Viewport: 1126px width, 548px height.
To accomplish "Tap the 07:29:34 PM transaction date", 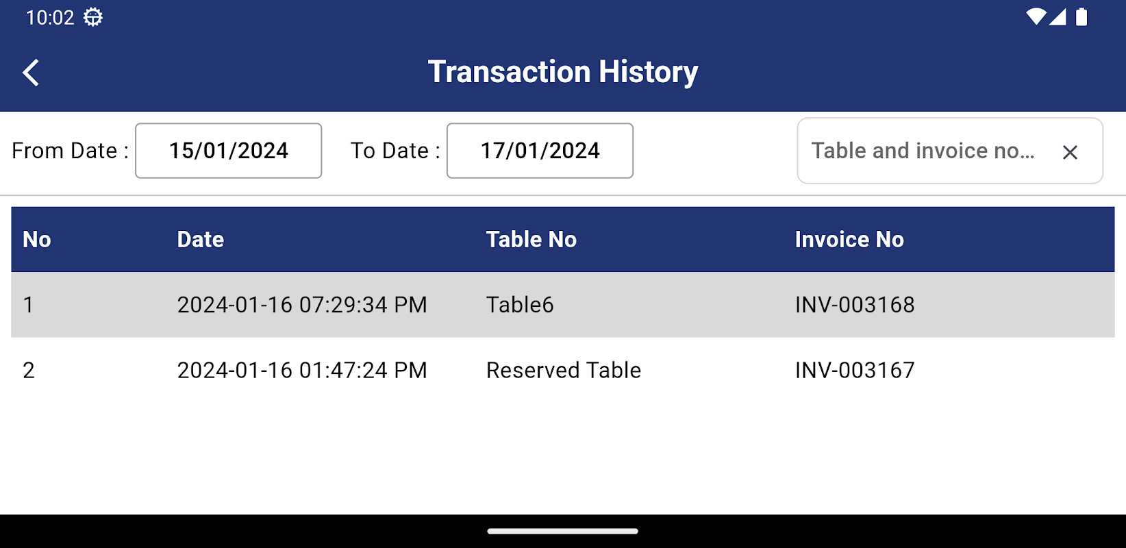I will pos(302,305).
